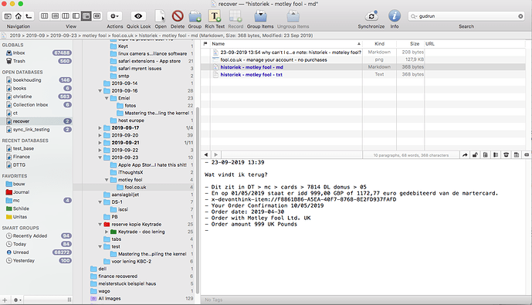The height and width of the screenshot is (305, 532).
Task: Clear the search field with x button
Action: (520, 16)
